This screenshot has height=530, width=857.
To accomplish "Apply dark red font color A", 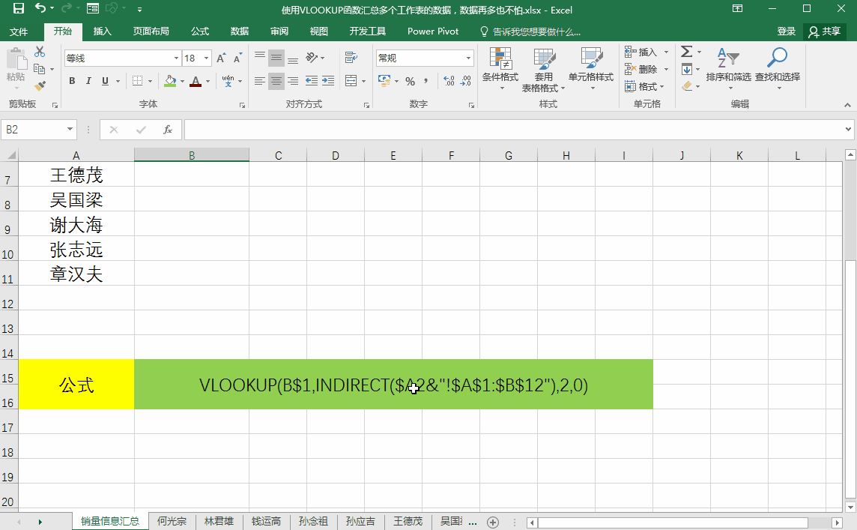I will click(196, 82).
